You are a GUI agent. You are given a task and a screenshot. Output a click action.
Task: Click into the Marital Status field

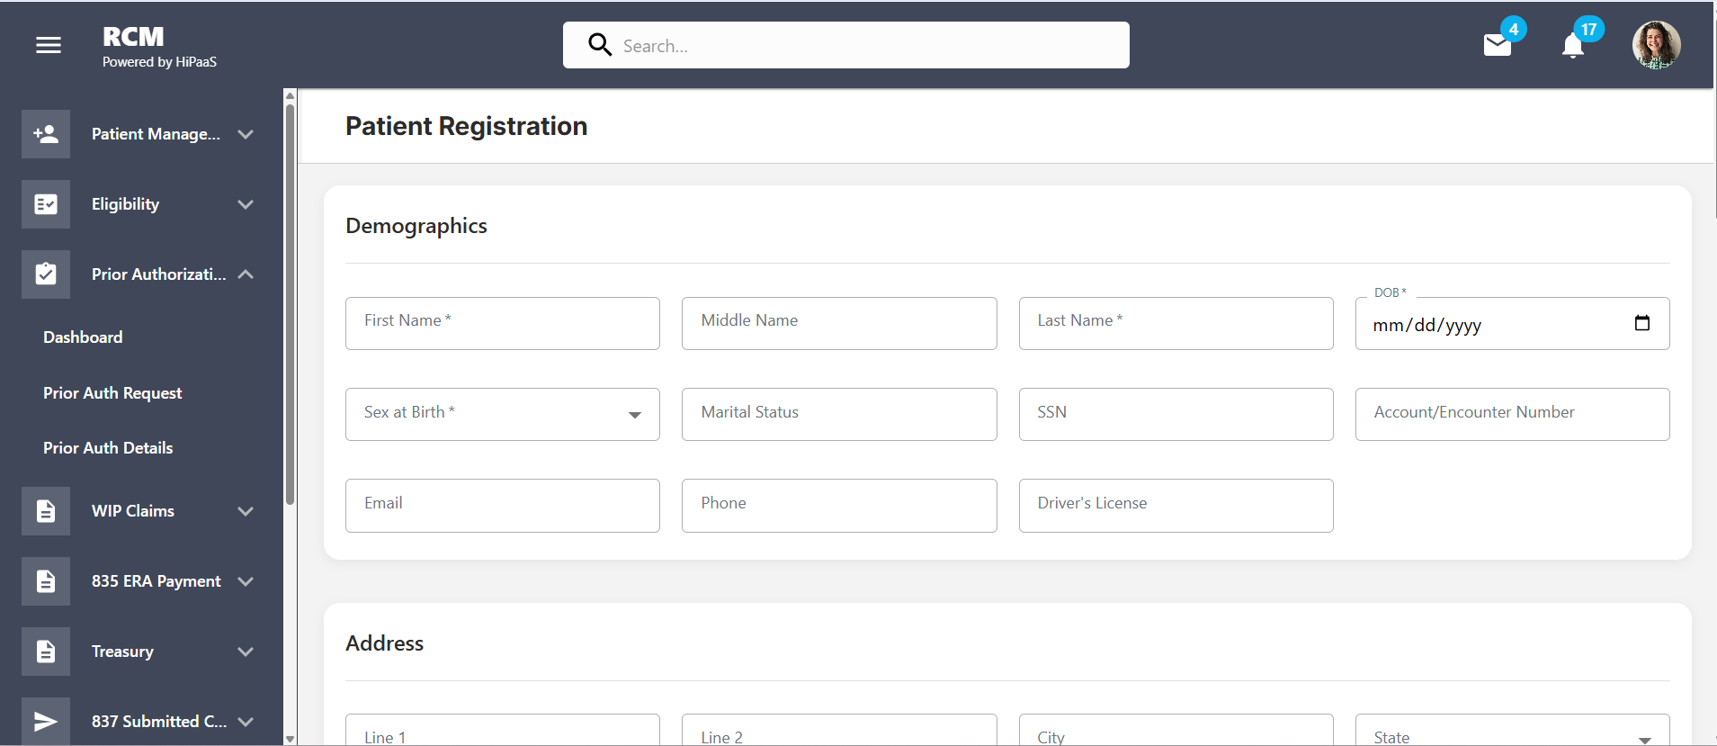tap(839, 414)
